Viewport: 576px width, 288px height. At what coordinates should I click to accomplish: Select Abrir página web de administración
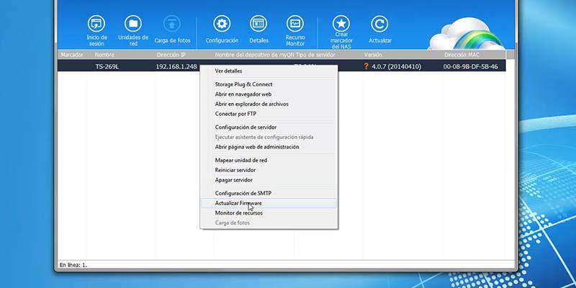[x=257, y=147]
